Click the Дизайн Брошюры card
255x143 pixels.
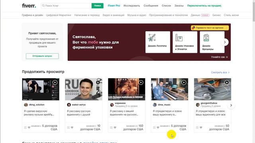point(212,42)
